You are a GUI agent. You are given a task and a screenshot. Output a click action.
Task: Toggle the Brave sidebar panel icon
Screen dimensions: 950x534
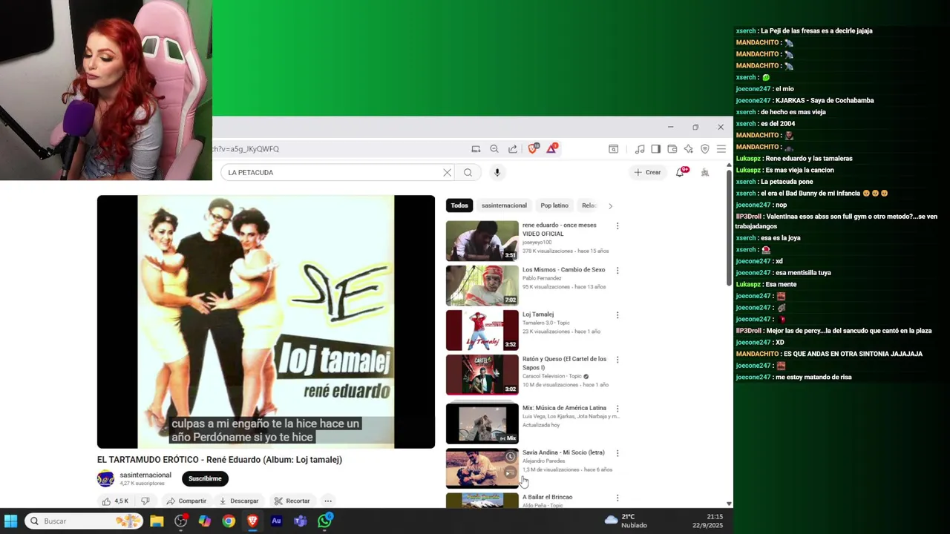tap(656, 149)
